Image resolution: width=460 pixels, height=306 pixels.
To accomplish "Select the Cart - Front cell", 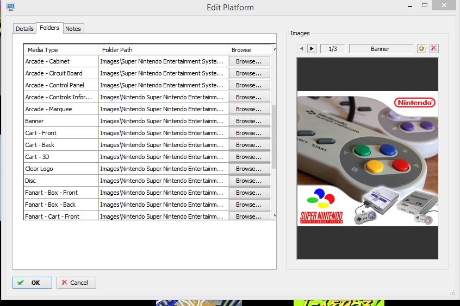I will pos(61,133).
